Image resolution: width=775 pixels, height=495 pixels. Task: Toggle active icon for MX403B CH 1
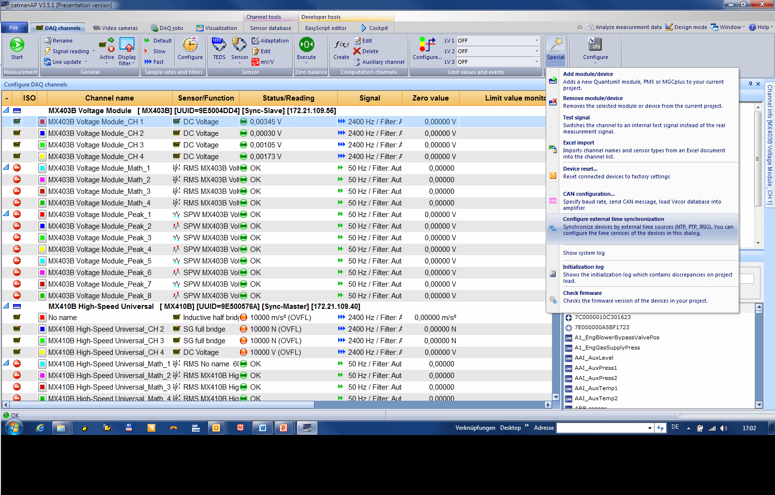point(17,122)
